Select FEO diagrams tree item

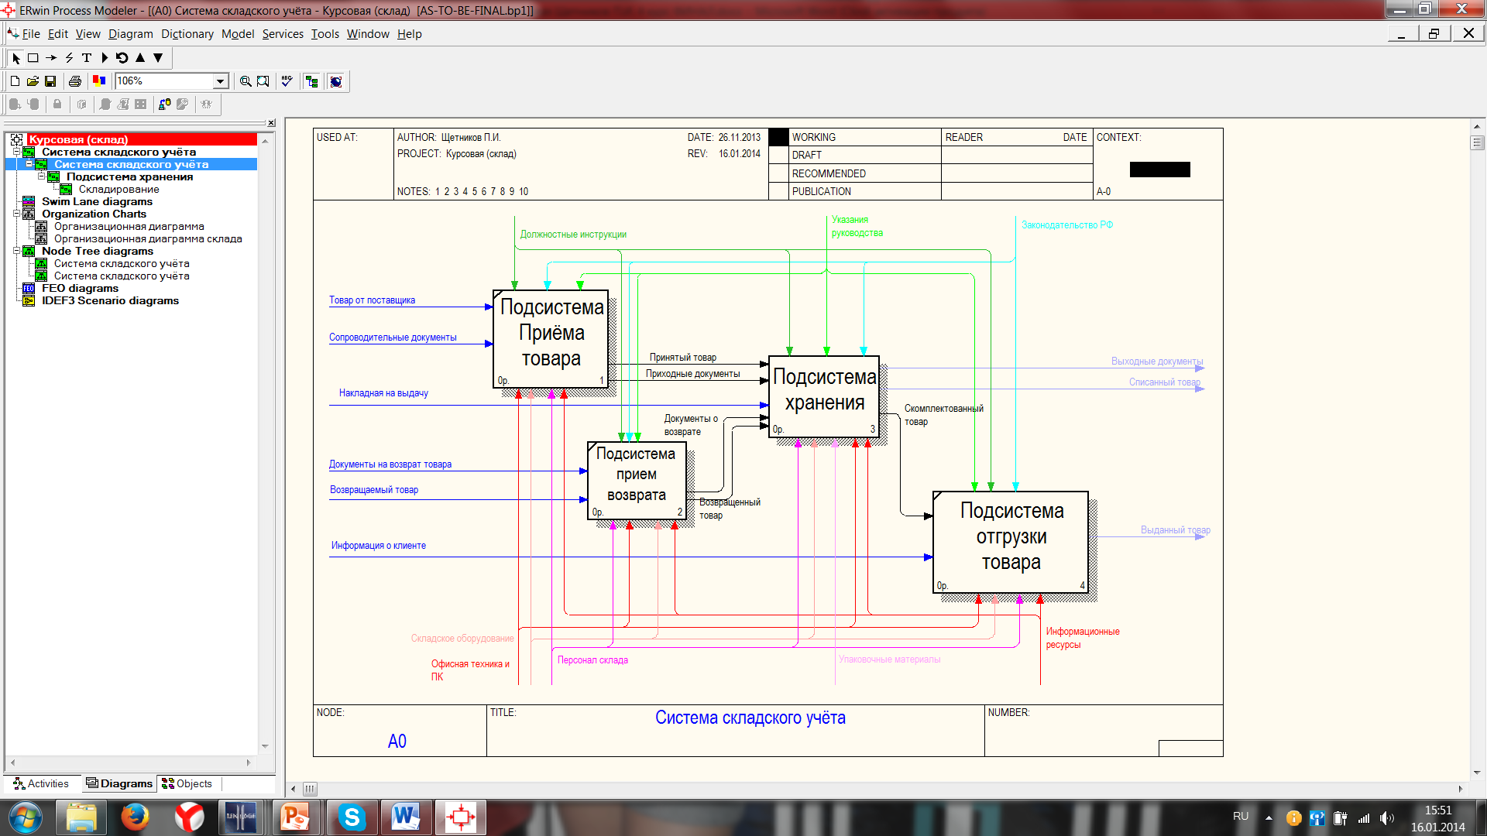click(80, 289)
